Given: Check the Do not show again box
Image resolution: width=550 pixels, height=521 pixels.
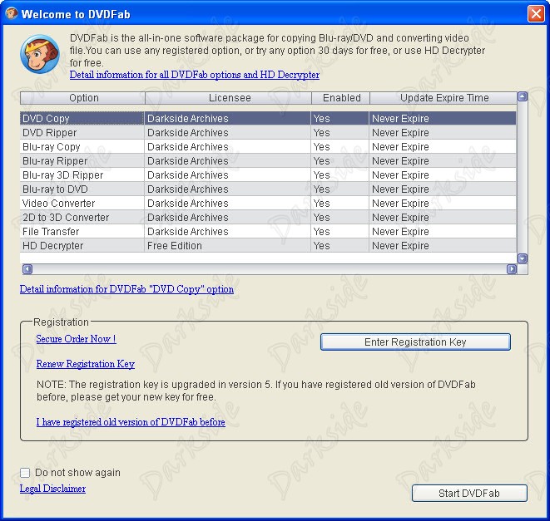Looking at the screenshot, I should pyautogui.click(x=25, y=473).
